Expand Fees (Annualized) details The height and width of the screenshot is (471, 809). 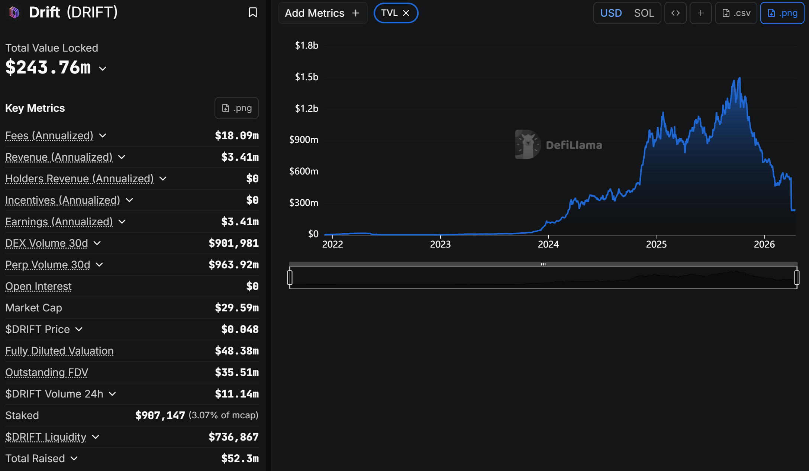point(103,136)
